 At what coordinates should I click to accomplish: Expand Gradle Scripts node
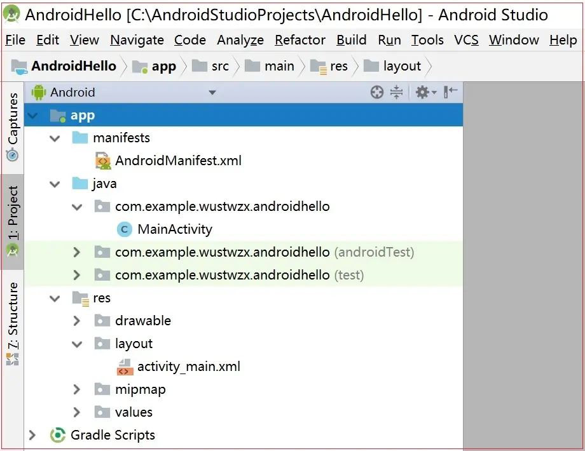[32, 435]
